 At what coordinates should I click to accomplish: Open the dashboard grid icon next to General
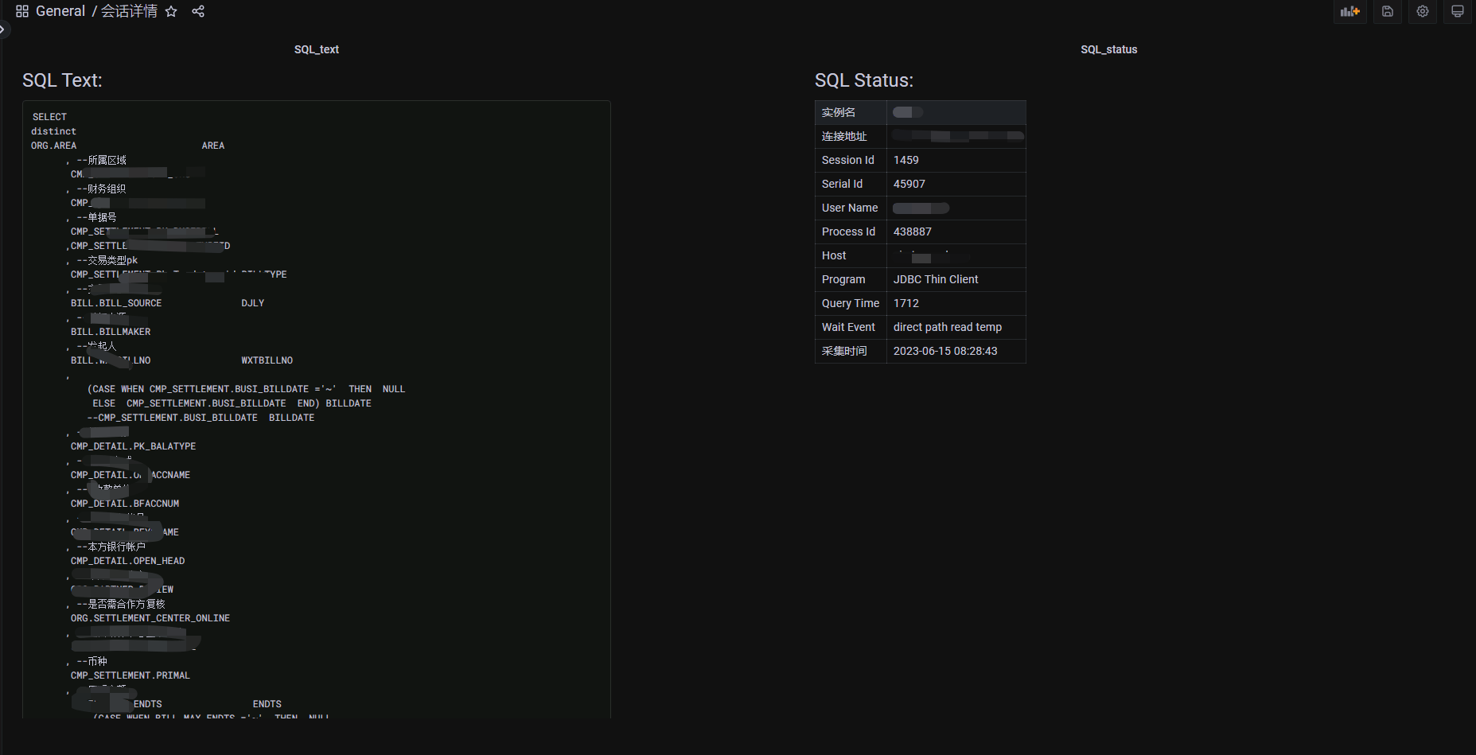22,11
